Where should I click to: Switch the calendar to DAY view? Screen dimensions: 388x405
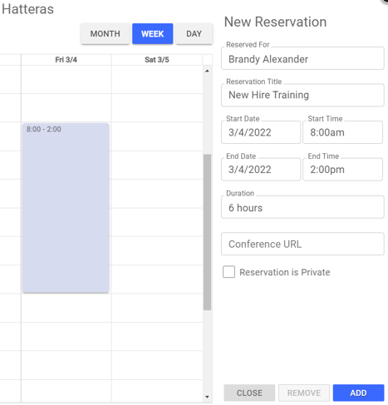[x=194, y=34]
